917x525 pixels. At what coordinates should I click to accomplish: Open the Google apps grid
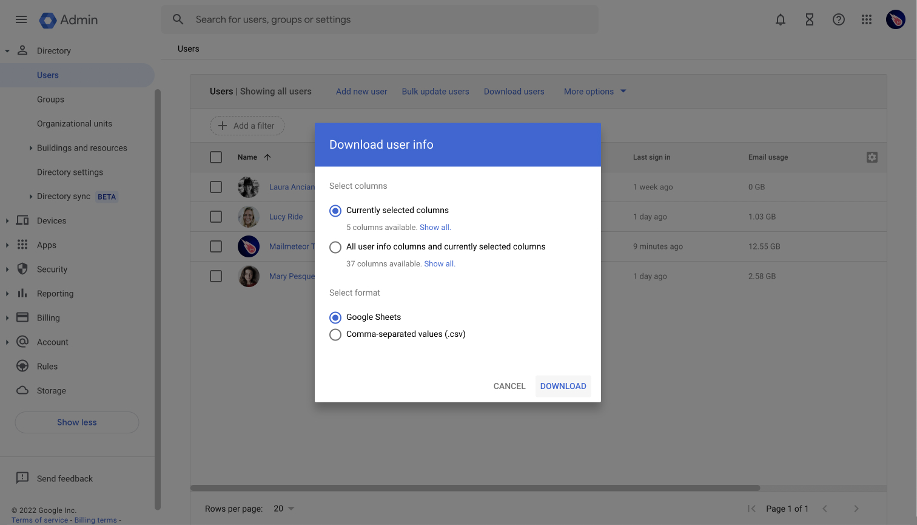866,19
